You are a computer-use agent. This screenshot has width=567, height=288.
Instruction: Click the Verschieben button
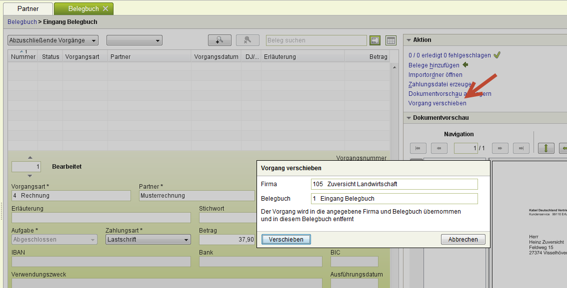[286, 240]
